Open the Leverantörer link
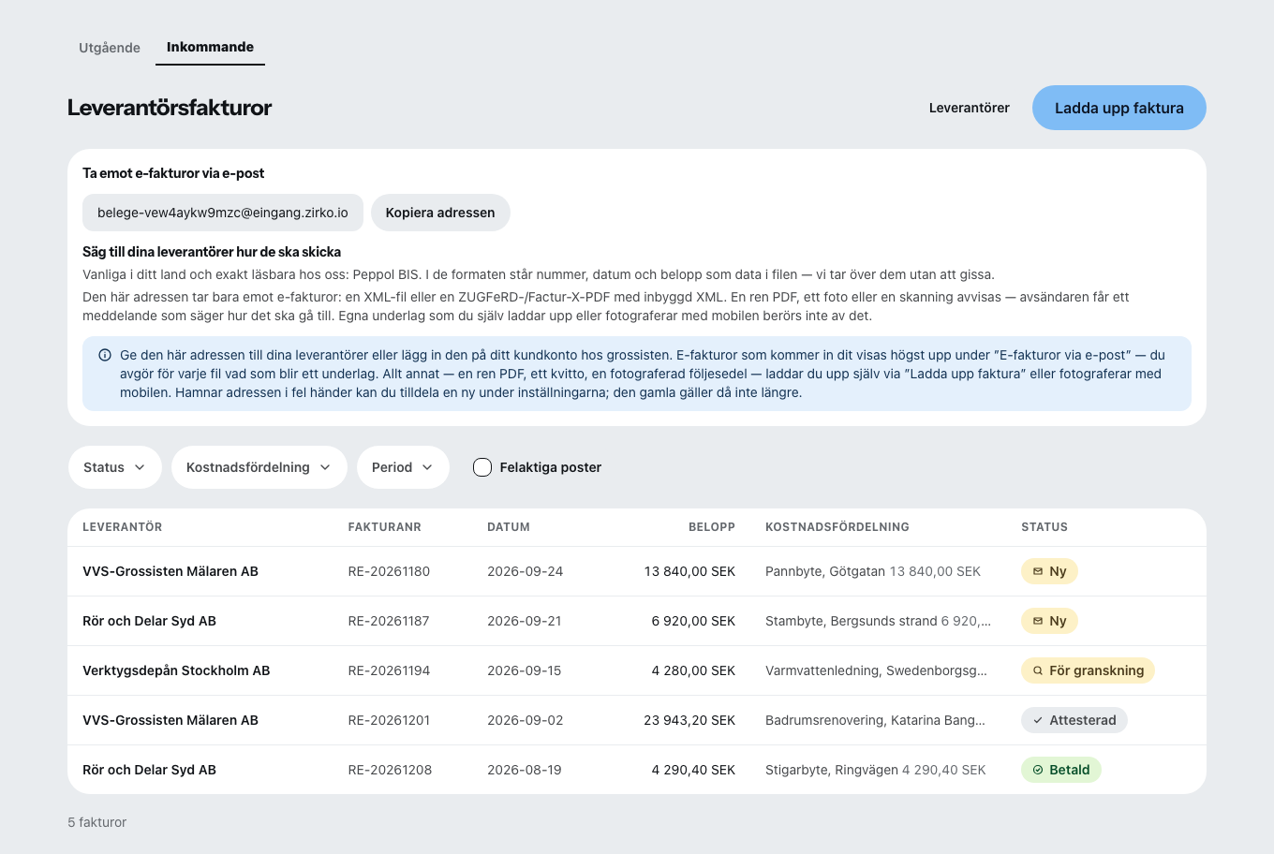This screenshot has height=854, width=1274. pos(969,108)
